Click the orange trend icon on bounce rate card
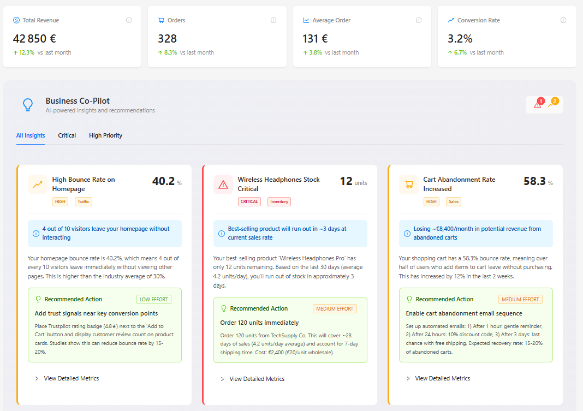The image size is (583, 411). pyautogui.click(x=37, y=184)
